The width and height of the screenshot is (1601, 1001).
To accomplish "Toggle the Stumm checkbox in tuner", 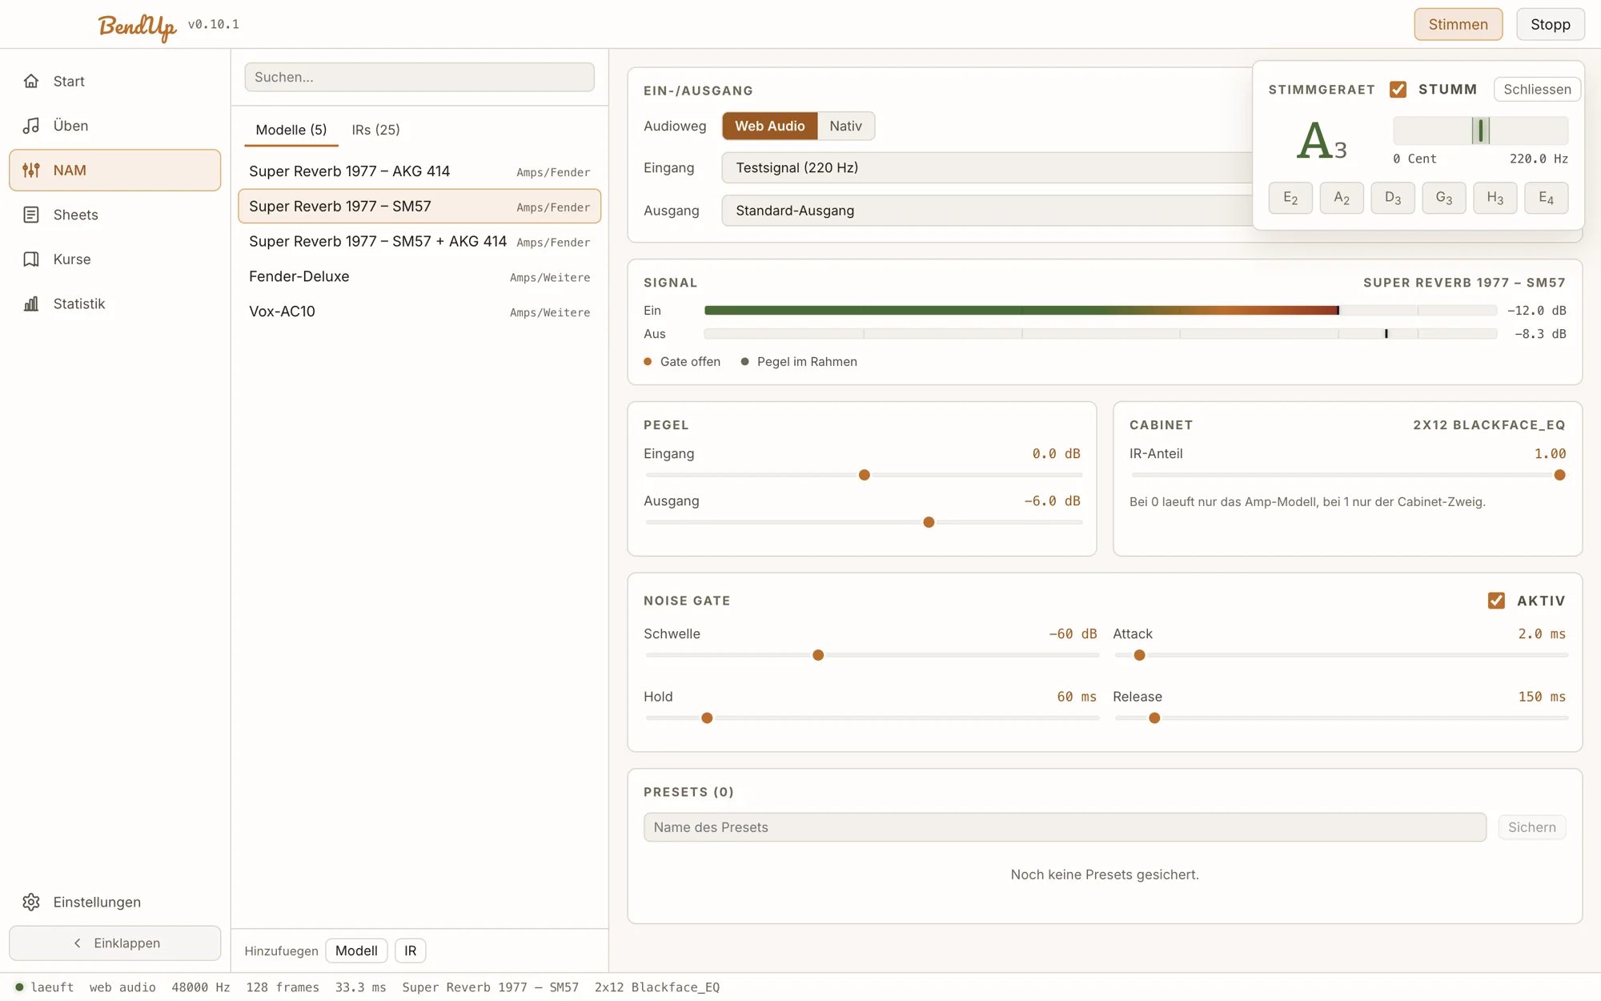I will pos(1398,89).
